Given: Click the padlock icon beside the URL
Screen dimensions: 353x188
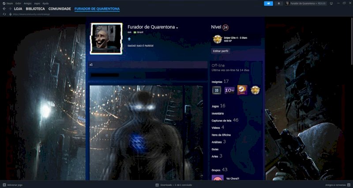Looking at the screenshot, I should (x=10, y=14).
